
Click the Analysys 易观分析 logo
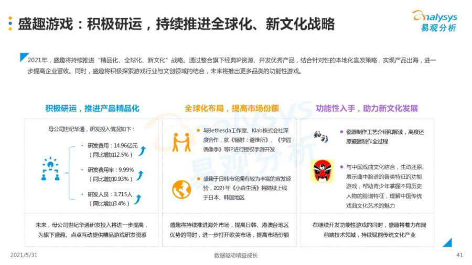coord(435,20)
